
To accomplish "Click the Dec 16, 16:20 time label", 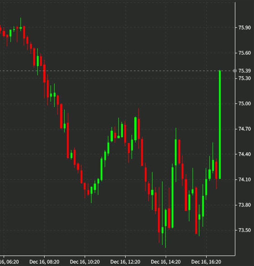I will (206, 262).
